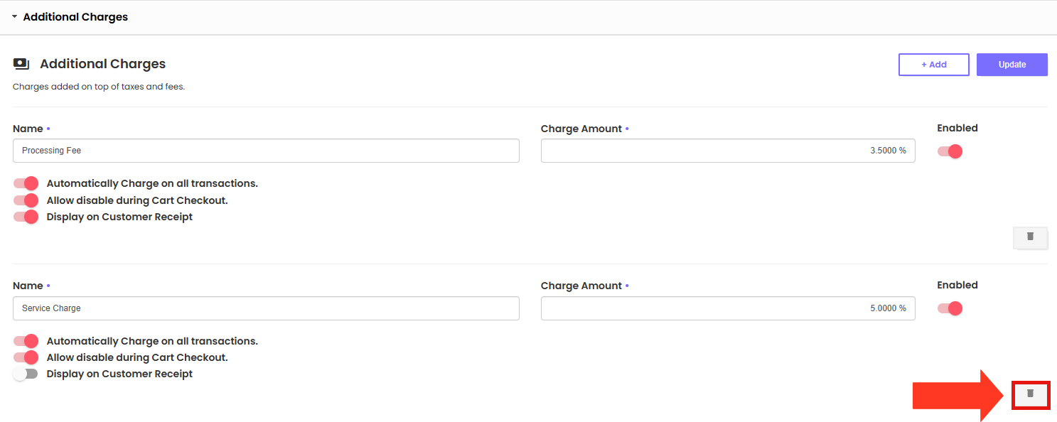Click the money icon beside Additional Charges heading

(21, 64)
